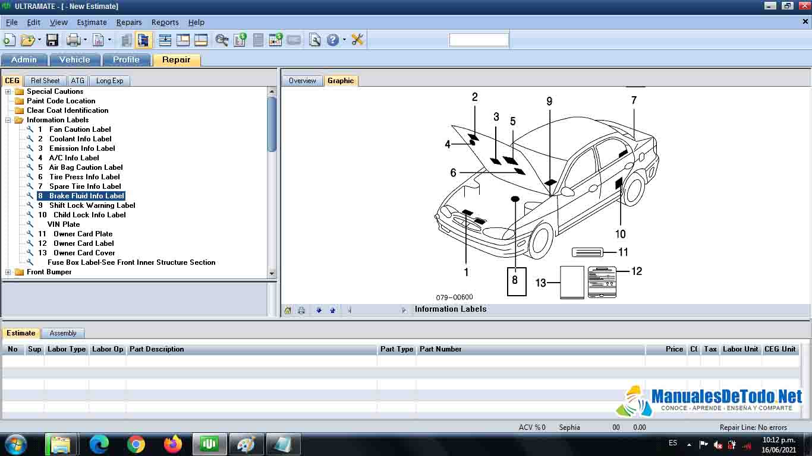Switch to the Vehicle tab
Image resolution: width=812 pixels, height=456 pixels.
[75, 59]
